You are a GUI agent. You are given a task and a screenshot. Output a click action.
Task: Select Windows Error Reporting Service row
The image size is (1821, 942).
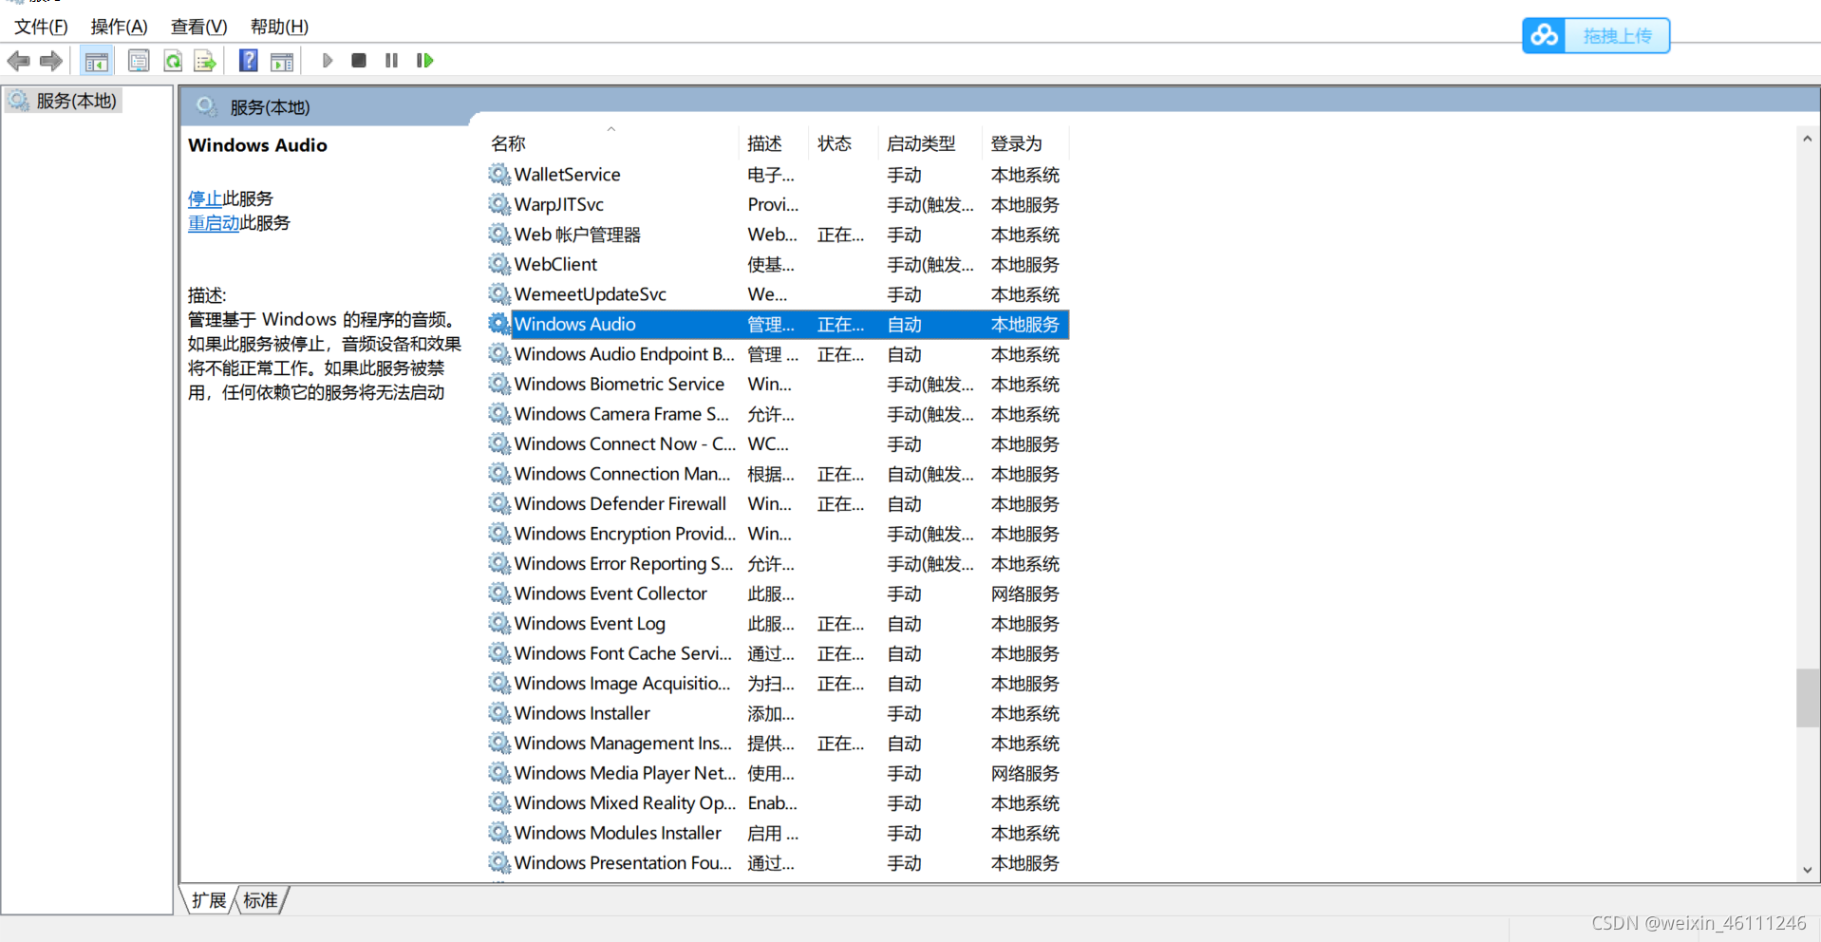point(779,563)
